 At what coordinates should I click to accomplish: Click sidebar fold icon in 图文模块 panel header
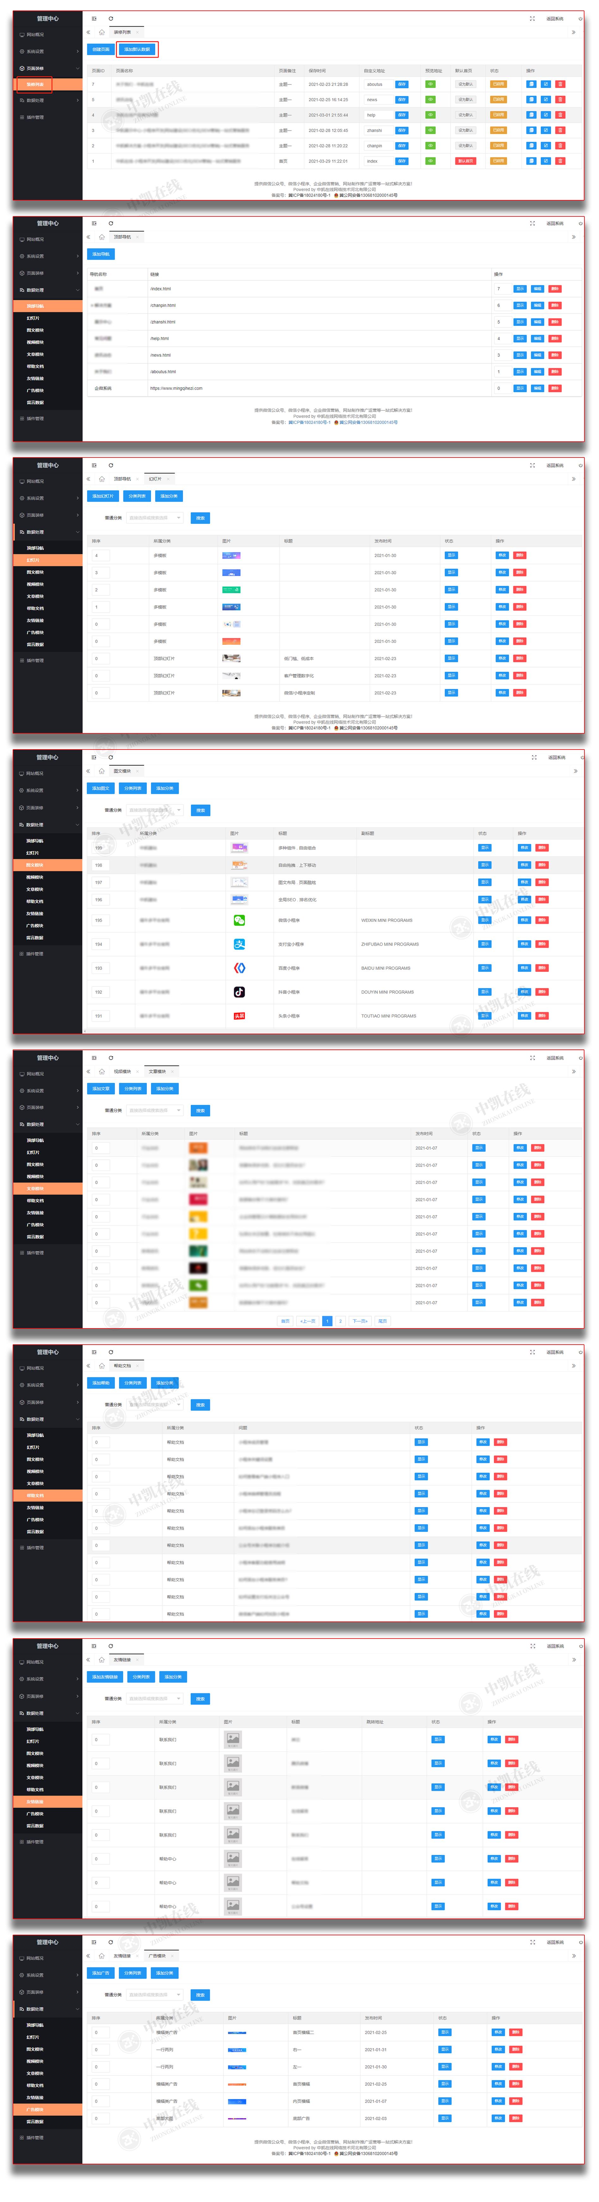94,757
